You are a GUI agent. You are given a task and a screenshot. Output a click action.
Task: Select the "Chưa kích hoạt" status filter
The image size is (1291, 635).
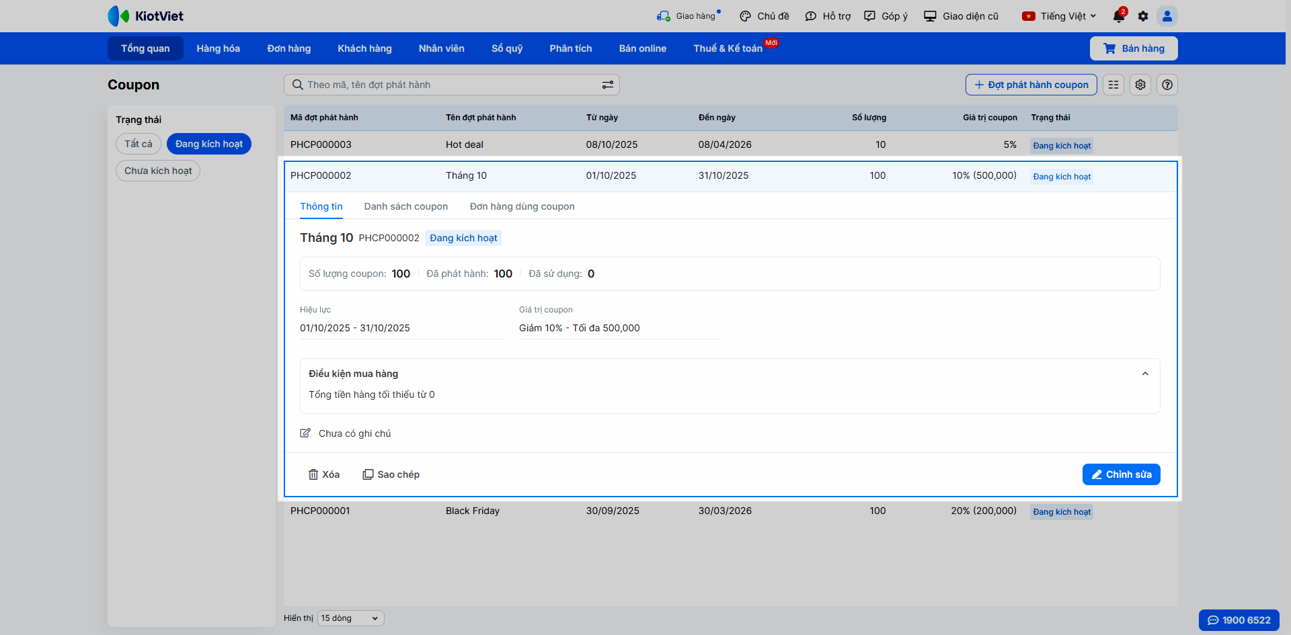[158, 171]
